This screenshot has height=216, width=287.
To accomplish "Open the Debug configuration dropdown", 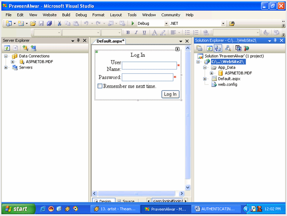I will 166,23.
